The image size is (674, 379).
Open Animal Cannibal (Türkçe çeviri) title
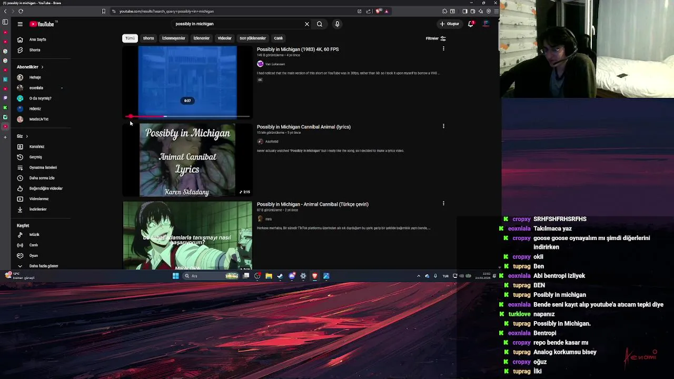coord(313,204)
